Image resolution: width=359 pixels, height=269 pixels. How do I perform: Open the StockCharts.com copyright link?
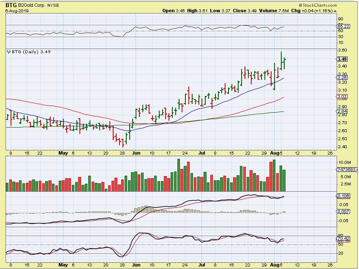point(318,5)
